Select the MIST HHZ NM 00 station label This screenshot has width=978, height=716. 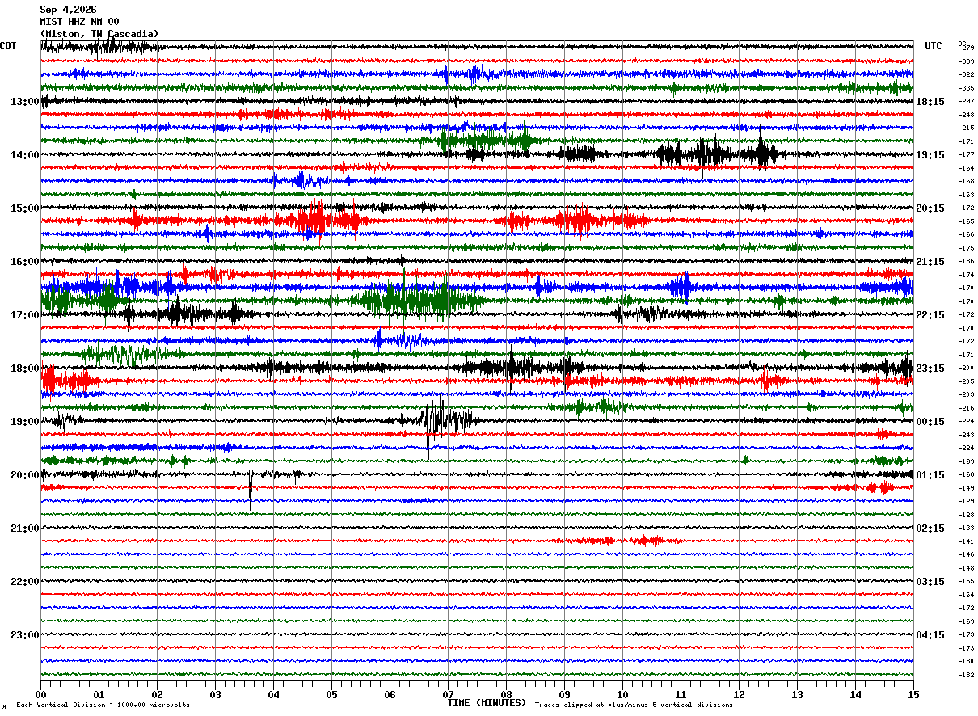[79, 22]
